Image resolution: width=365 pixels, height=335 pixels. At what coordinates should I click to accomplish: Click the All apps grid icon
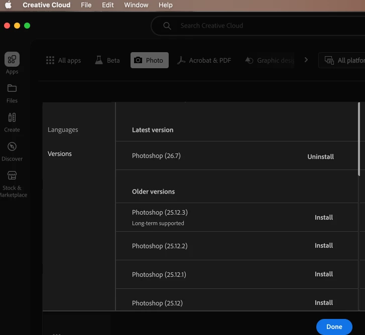(x=50, y=60)
